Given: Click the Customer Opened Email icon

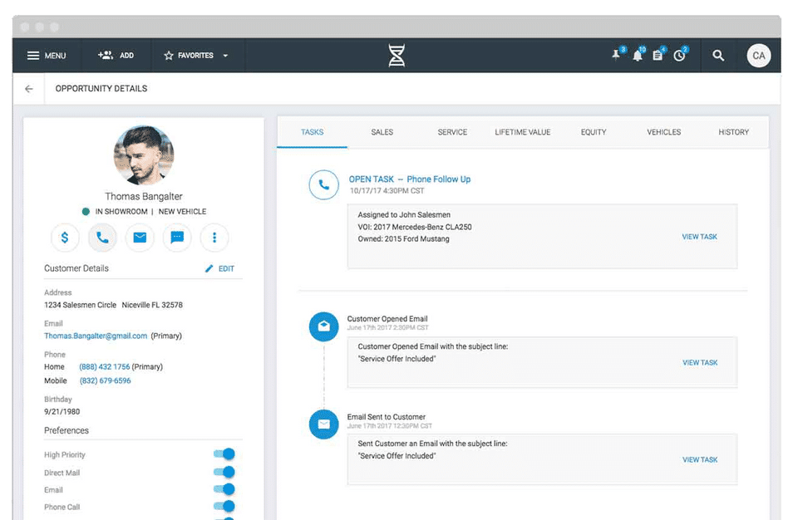Looking at the screenshot, I should click(323, 326).
